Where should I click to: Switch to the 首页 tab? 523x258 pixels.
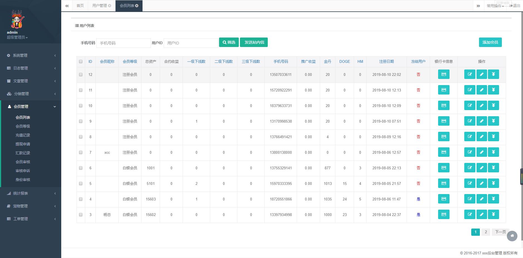[x=80, y=6]
